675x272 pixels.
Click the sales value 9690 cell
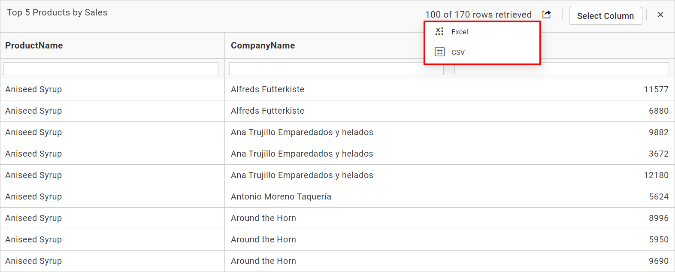tap(660, 261)
